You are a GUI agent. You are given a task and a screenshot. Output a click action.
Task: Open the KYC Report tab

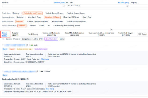point(142,34)
